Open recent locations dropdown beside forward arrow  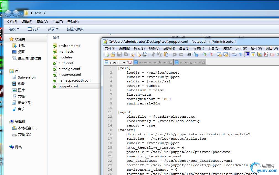click(x=21, y=13)
